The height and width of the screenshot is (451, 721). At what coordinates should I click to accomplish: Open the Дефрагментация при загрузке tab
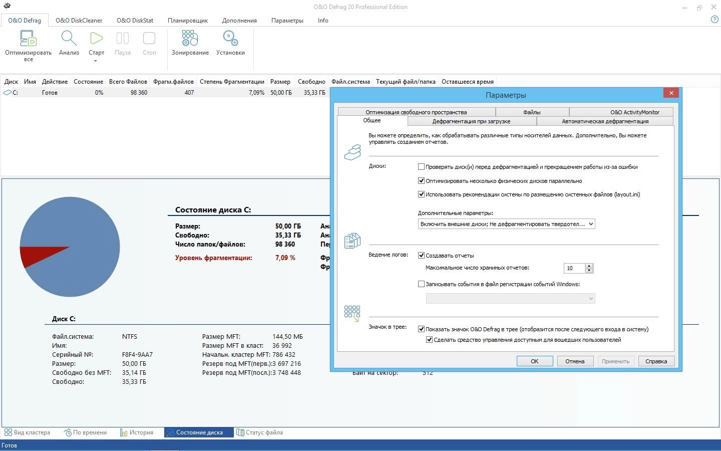click(x=471, y=121)
